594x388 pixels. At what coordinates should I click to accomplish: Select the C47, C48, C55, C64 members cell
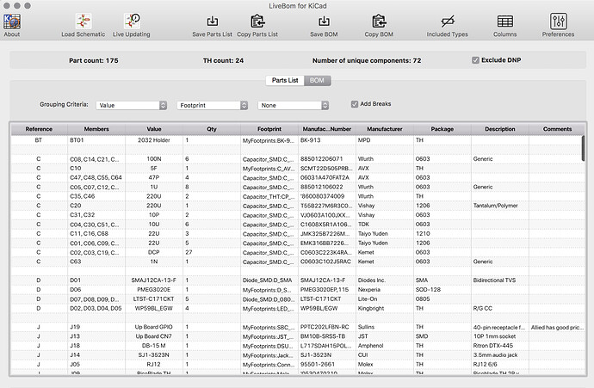(x=96, y=177)
